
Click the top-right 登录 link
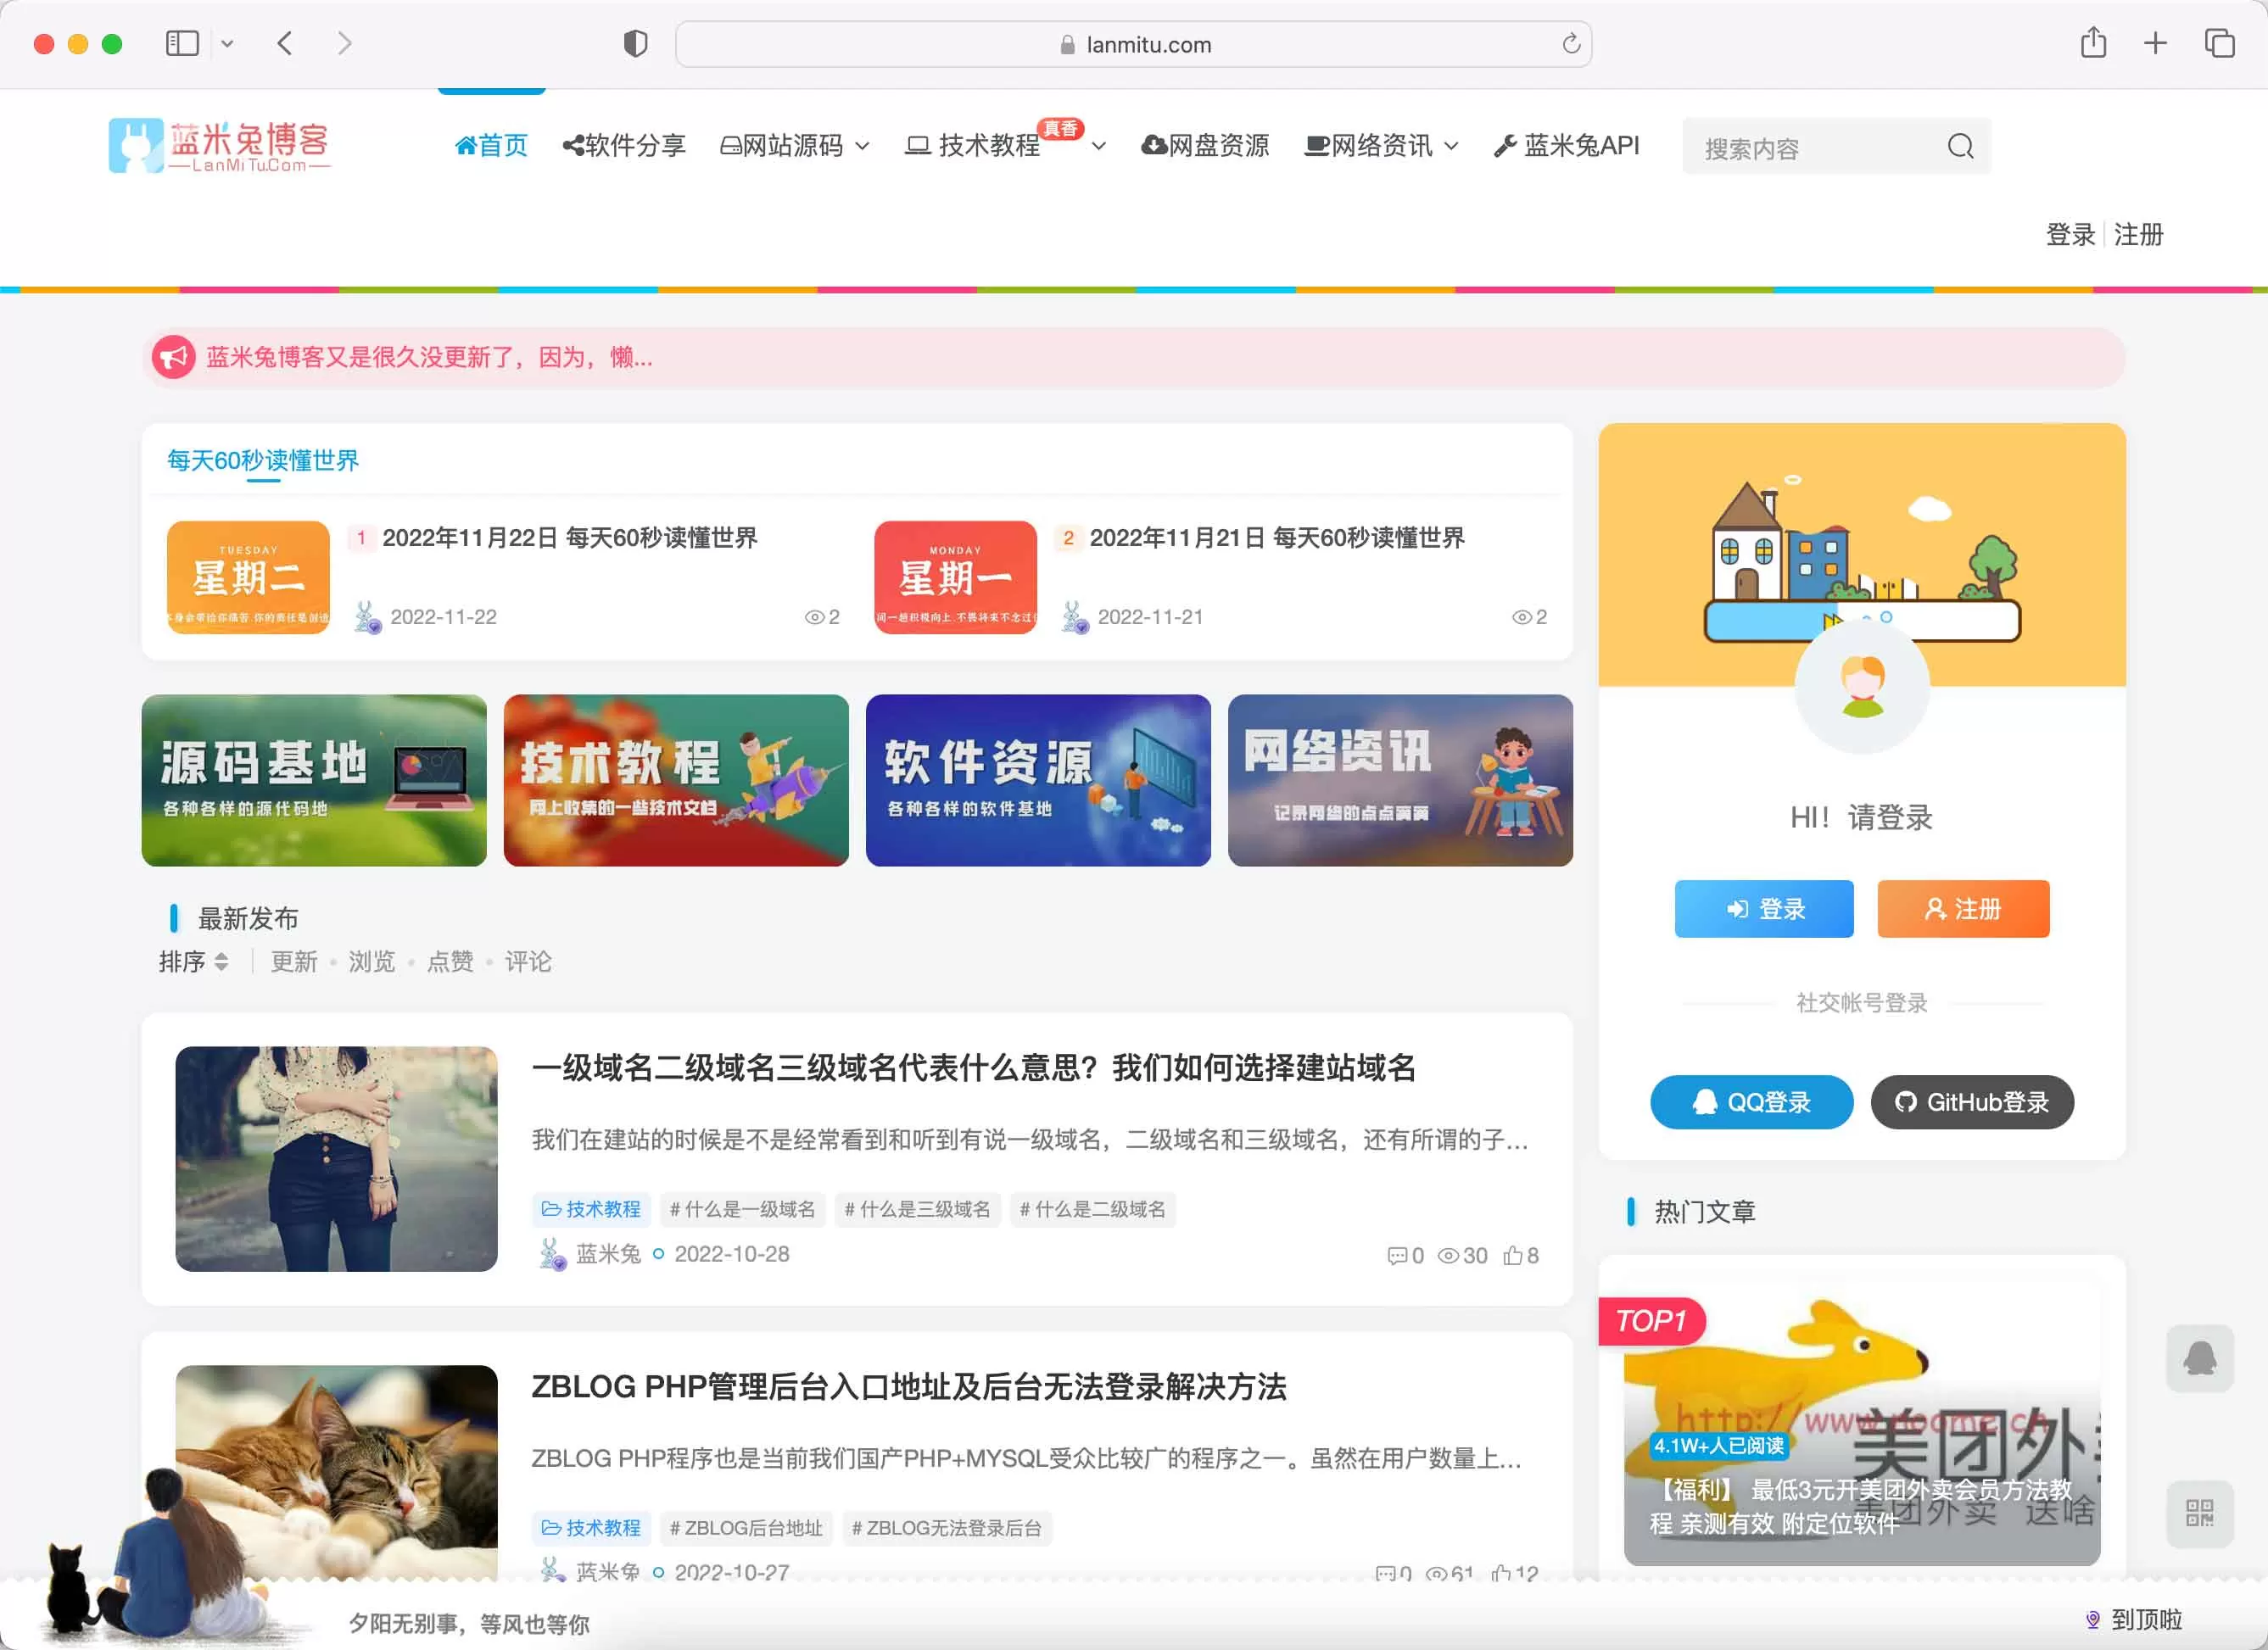pyautogui.click(x=2070, y=235)
